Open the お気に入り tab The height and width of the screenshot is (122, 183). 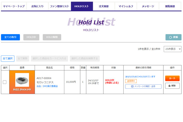coord(37,6)
